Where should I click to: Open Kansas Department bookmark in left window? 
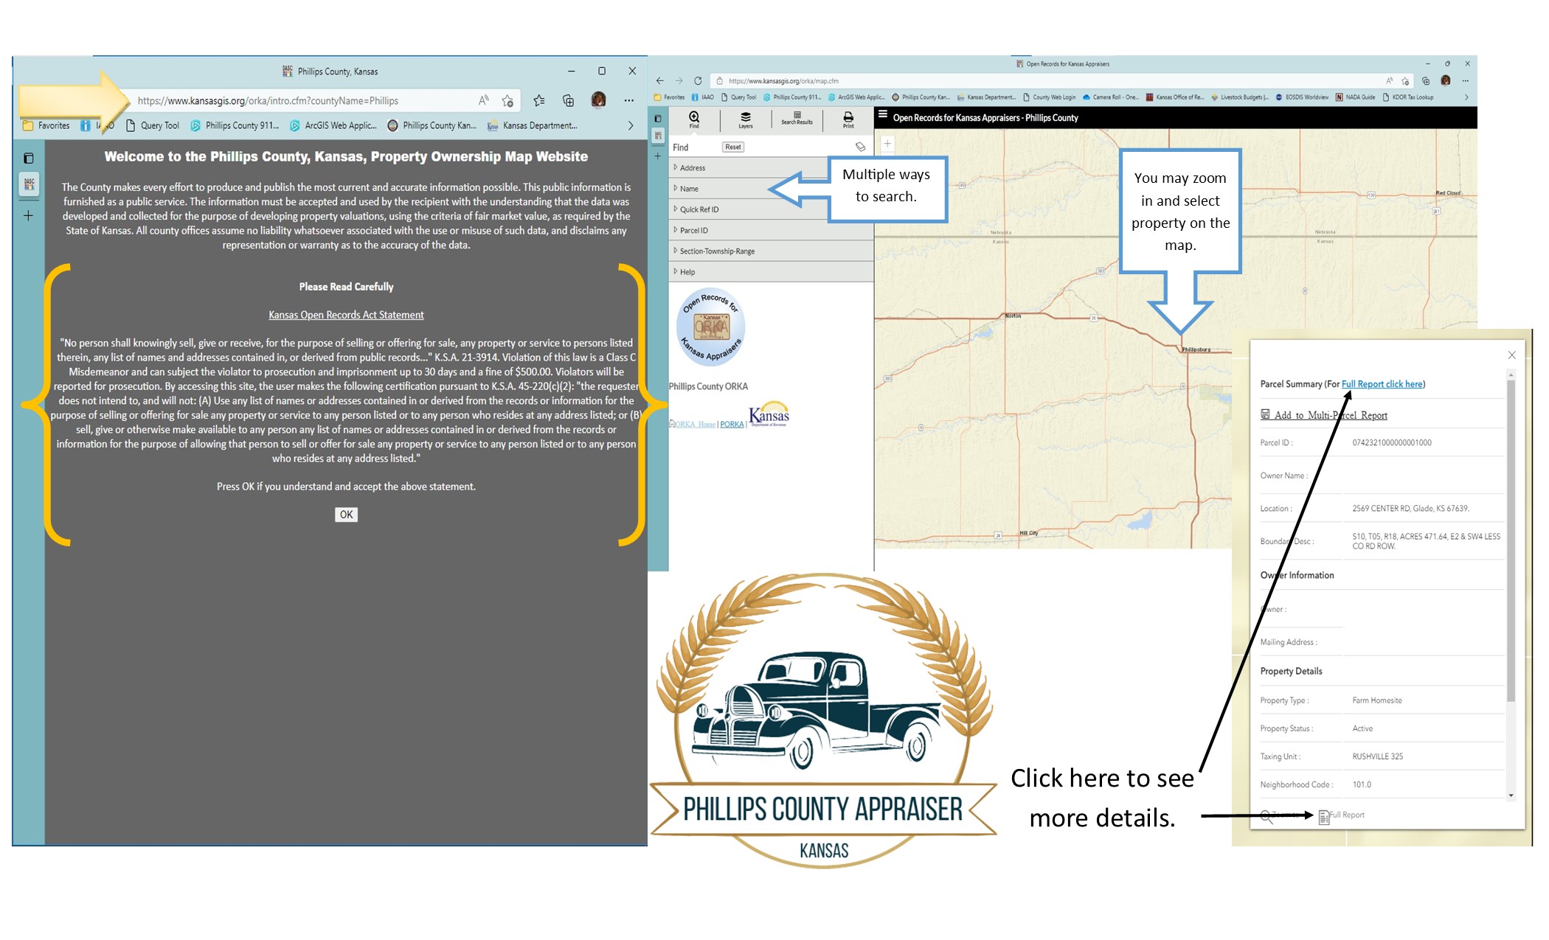pyautogui.click(x=533, y=125)
